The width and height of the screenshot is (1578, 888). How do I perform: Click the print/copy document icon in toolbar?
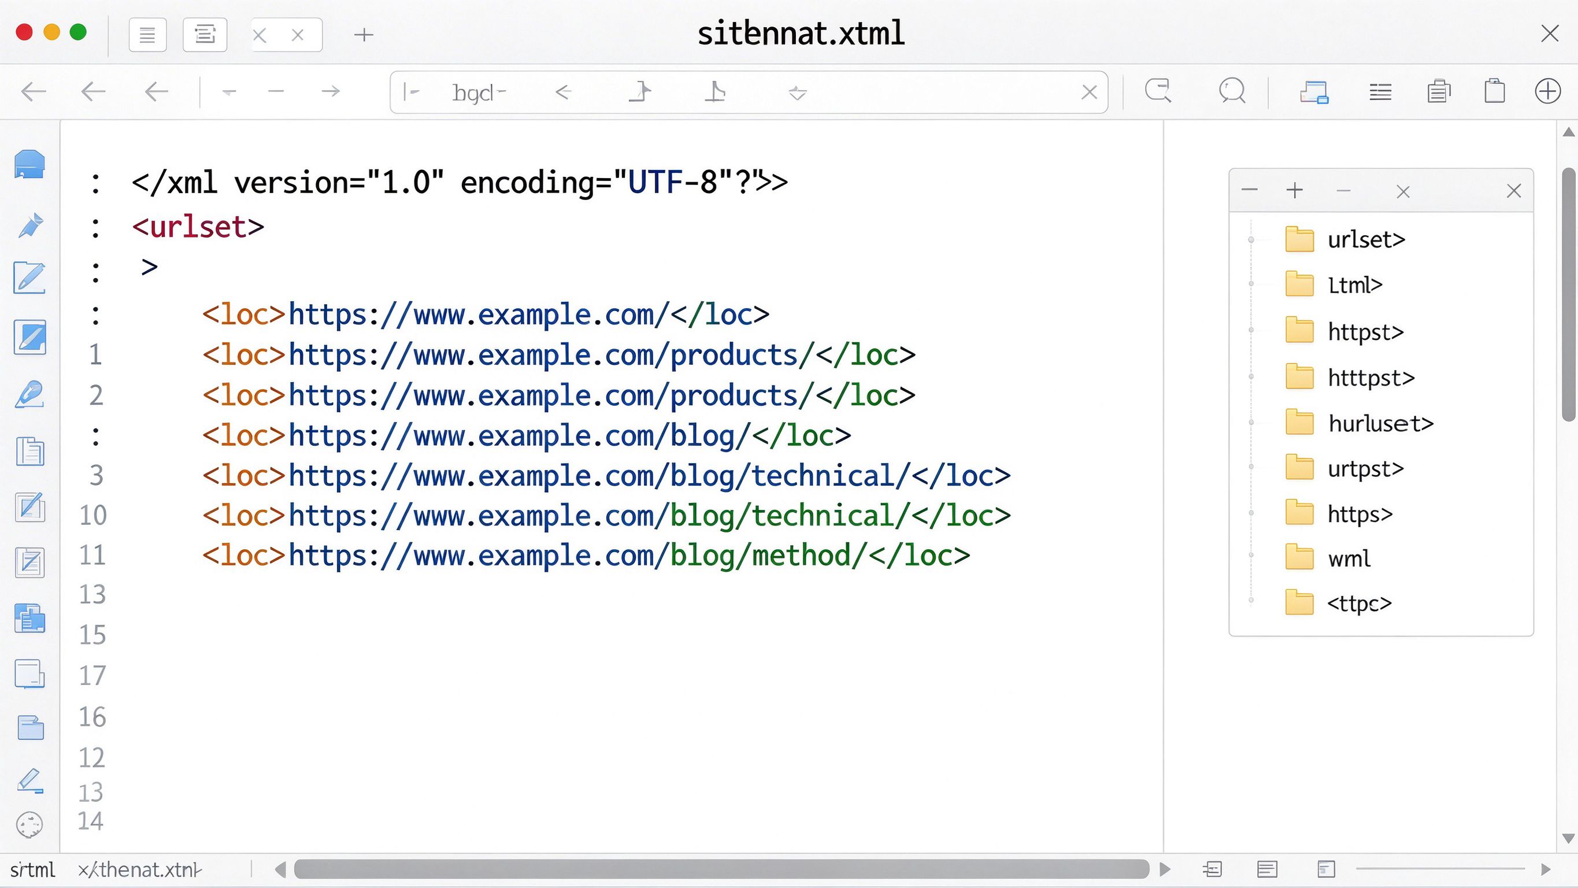(x=1438, y=92)
